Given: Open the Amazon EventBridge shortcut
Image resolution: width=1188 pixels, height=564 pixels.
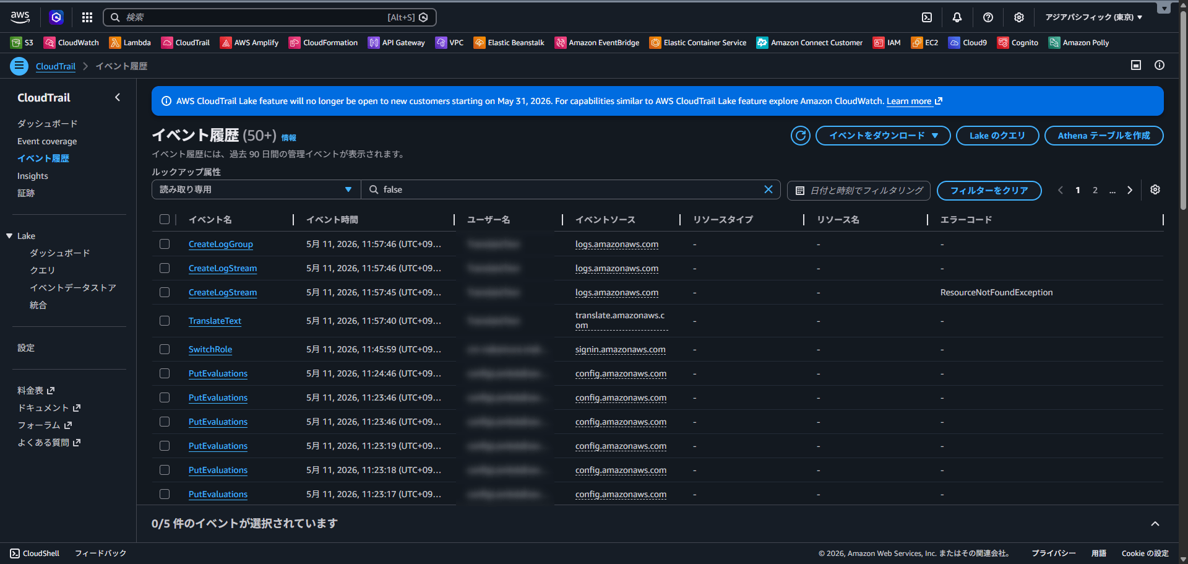Looking at the screenshot, I should (597, 43).
